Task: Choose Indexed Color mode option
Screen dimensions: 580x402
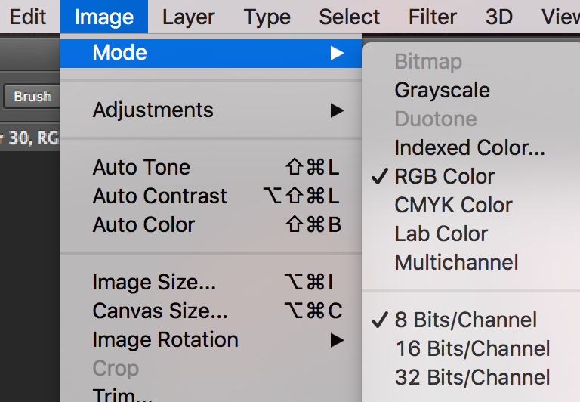Action: click(469, 148)
